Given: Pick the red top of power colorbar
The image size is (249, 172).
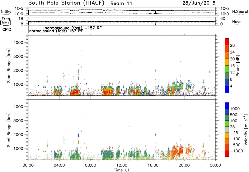Looking at the screenshot, I should (x=227, y=42).
